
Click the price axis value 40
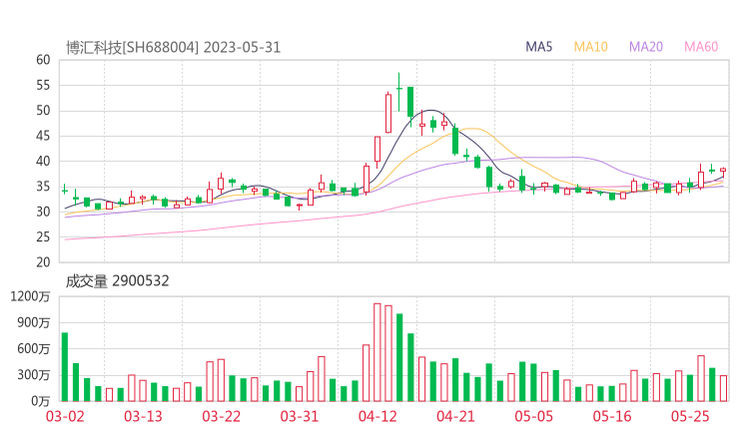[43, 161]
